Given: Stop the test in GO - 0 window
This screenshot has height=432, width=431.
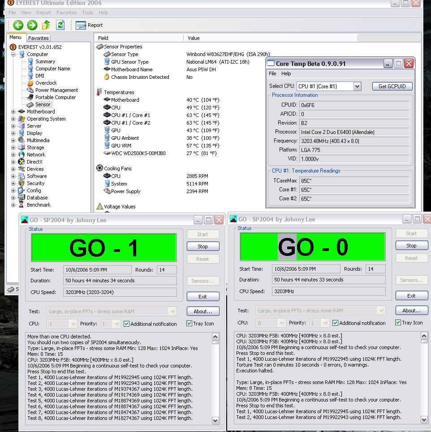Looking at the screenshot, I should click(411, 246).
